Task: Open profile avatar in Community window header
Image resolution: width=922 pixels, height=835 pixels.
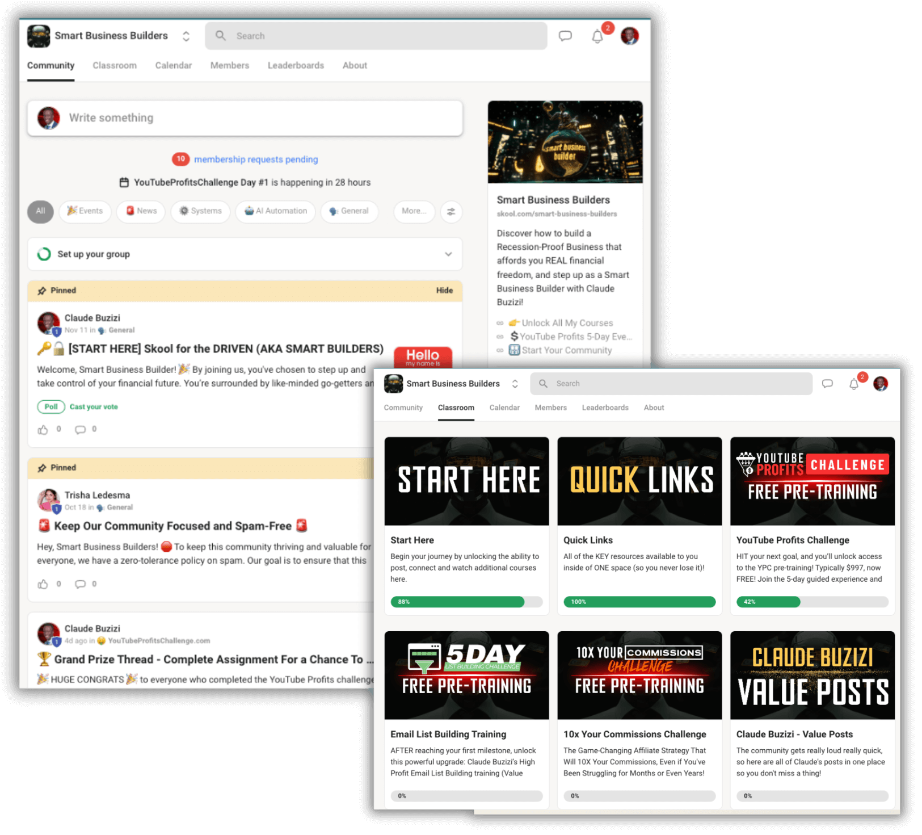Action: point(630,36)
